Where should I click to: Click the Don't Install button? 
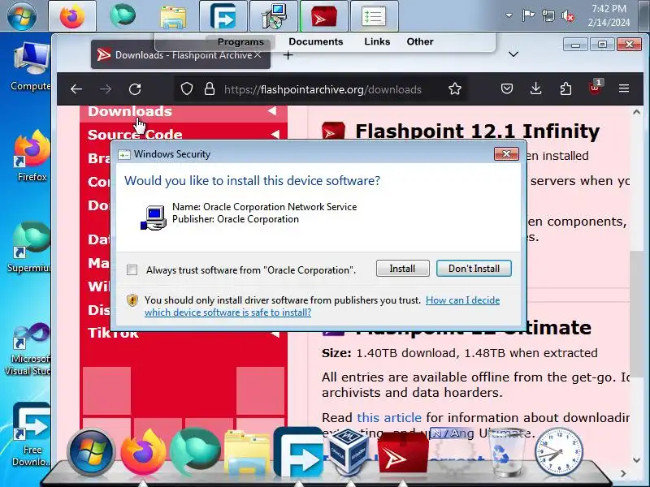click(x=474, y=269)
